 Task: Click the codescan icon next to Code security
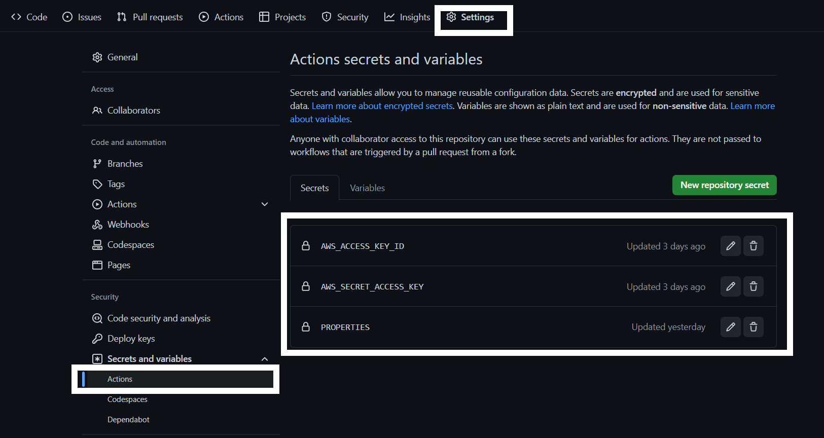(x=97, y=318)
